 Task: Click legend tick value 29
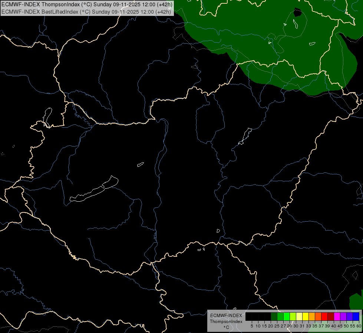pyautogui.click(x=290, y=326)
